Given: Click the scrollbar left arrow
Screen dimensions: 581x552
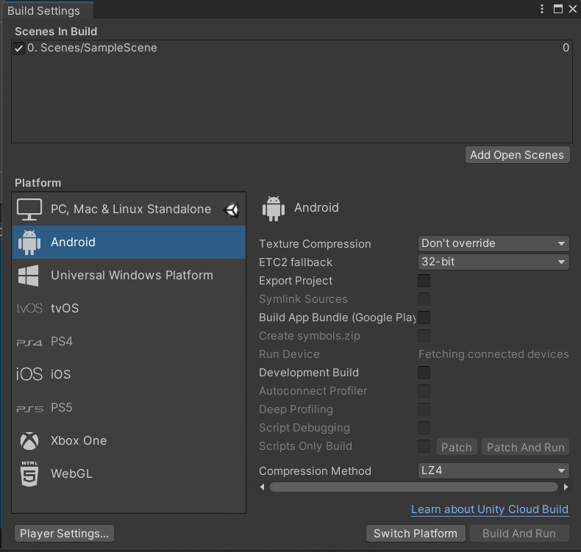Looking at the screenshot, I should coord(263,487).
